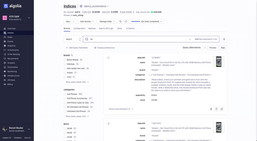The width and height of the screenshot is (257, 141).
Task: Click the Algolia logo icon
Action: coord(6,6)
